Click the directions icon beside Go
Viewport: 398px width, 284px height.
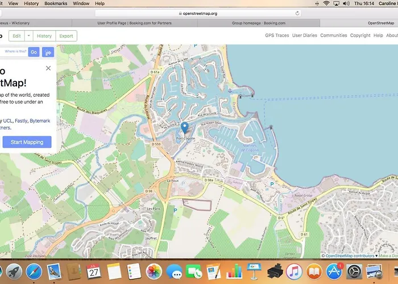pyautogui.click(x=48, y=52)
